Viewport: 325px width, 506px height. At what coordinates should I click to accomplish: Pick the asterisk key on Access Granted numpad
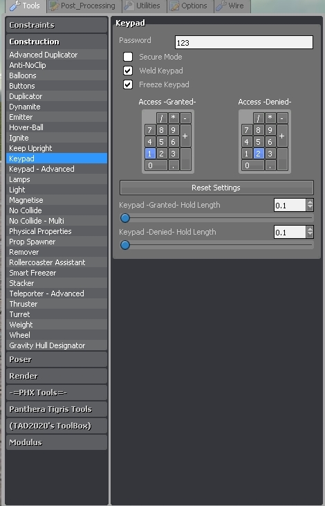[x=174, y=118]
